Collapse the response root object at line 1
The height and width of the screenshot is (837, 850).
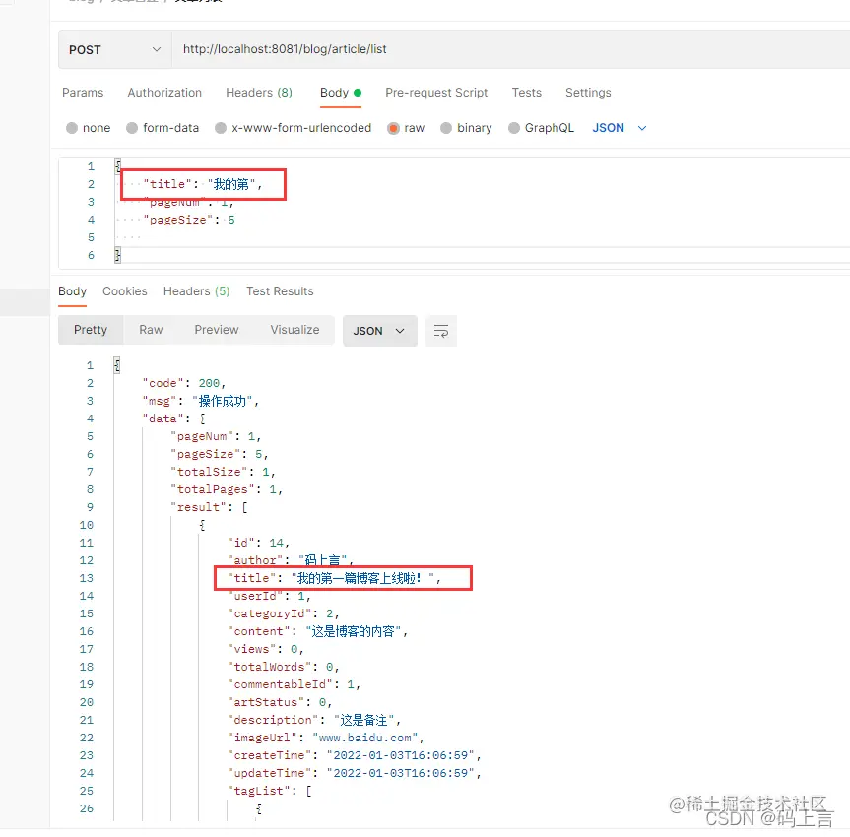tap(116, 365)
